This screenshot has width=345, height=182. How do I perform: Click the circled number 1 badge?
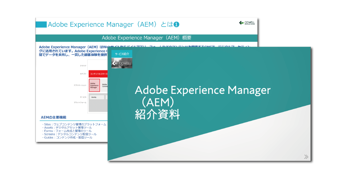pyautogui.click(x=176, y=24)
